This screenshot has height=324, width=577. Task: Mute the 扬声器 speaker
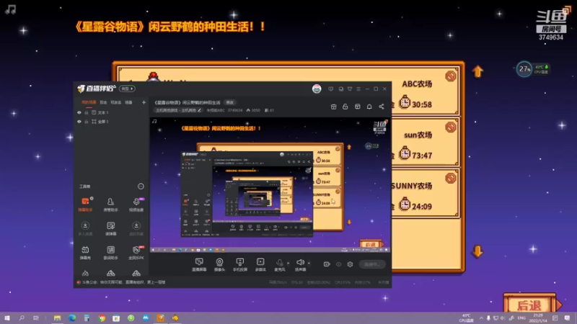300,264
